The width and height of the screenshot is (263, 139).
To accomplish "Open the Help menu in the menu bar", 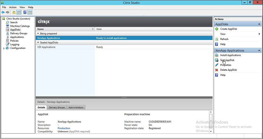I will coord(31,7).
